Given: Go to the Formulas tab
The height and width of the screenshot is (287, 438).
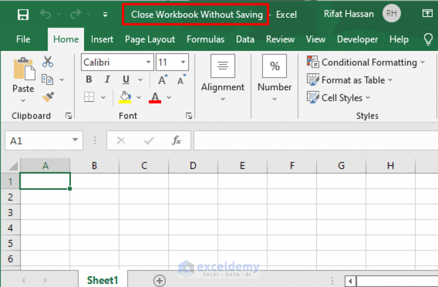Looking at the screenshot, I should tap(206, 39).
